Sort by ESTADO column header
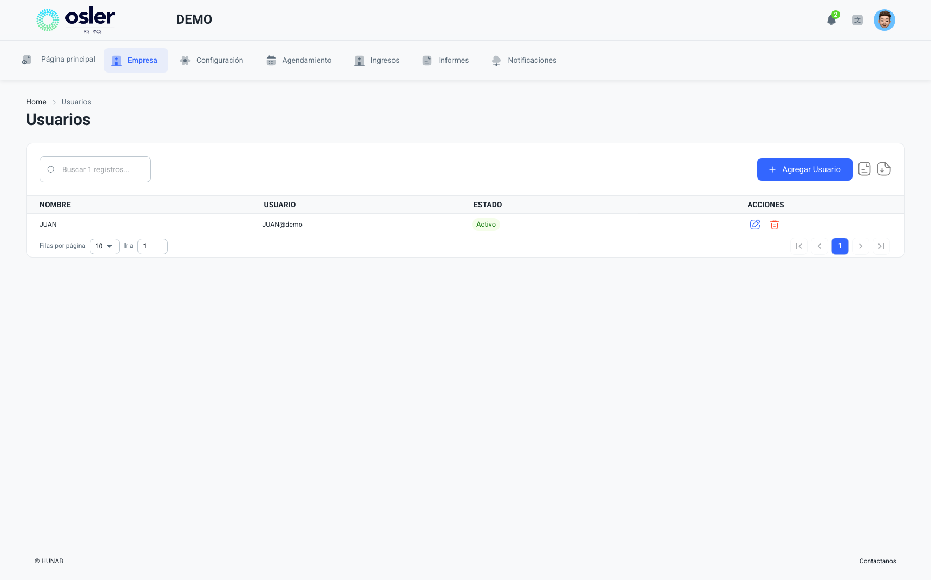The height and width of the screenshot is (580, 931). [x=488, y=205]
